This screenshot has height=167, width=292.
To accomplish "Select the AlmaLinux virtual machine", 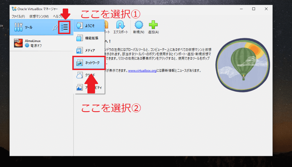I will (x=42, y=43).
